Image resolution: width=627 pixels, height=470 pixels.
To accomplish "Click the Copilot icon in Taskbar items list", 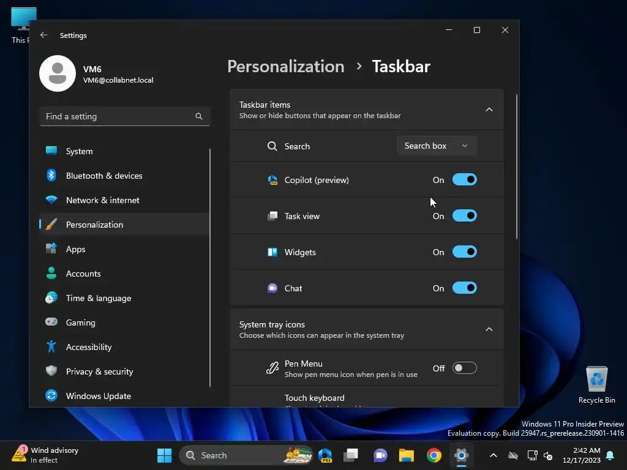I will 272,180.
